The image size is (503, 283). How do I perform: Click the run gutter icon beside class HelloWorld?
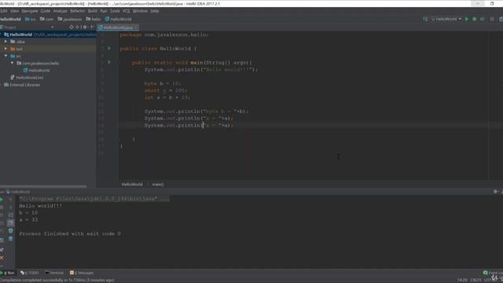pyautogui.click(x=109, y=49)
